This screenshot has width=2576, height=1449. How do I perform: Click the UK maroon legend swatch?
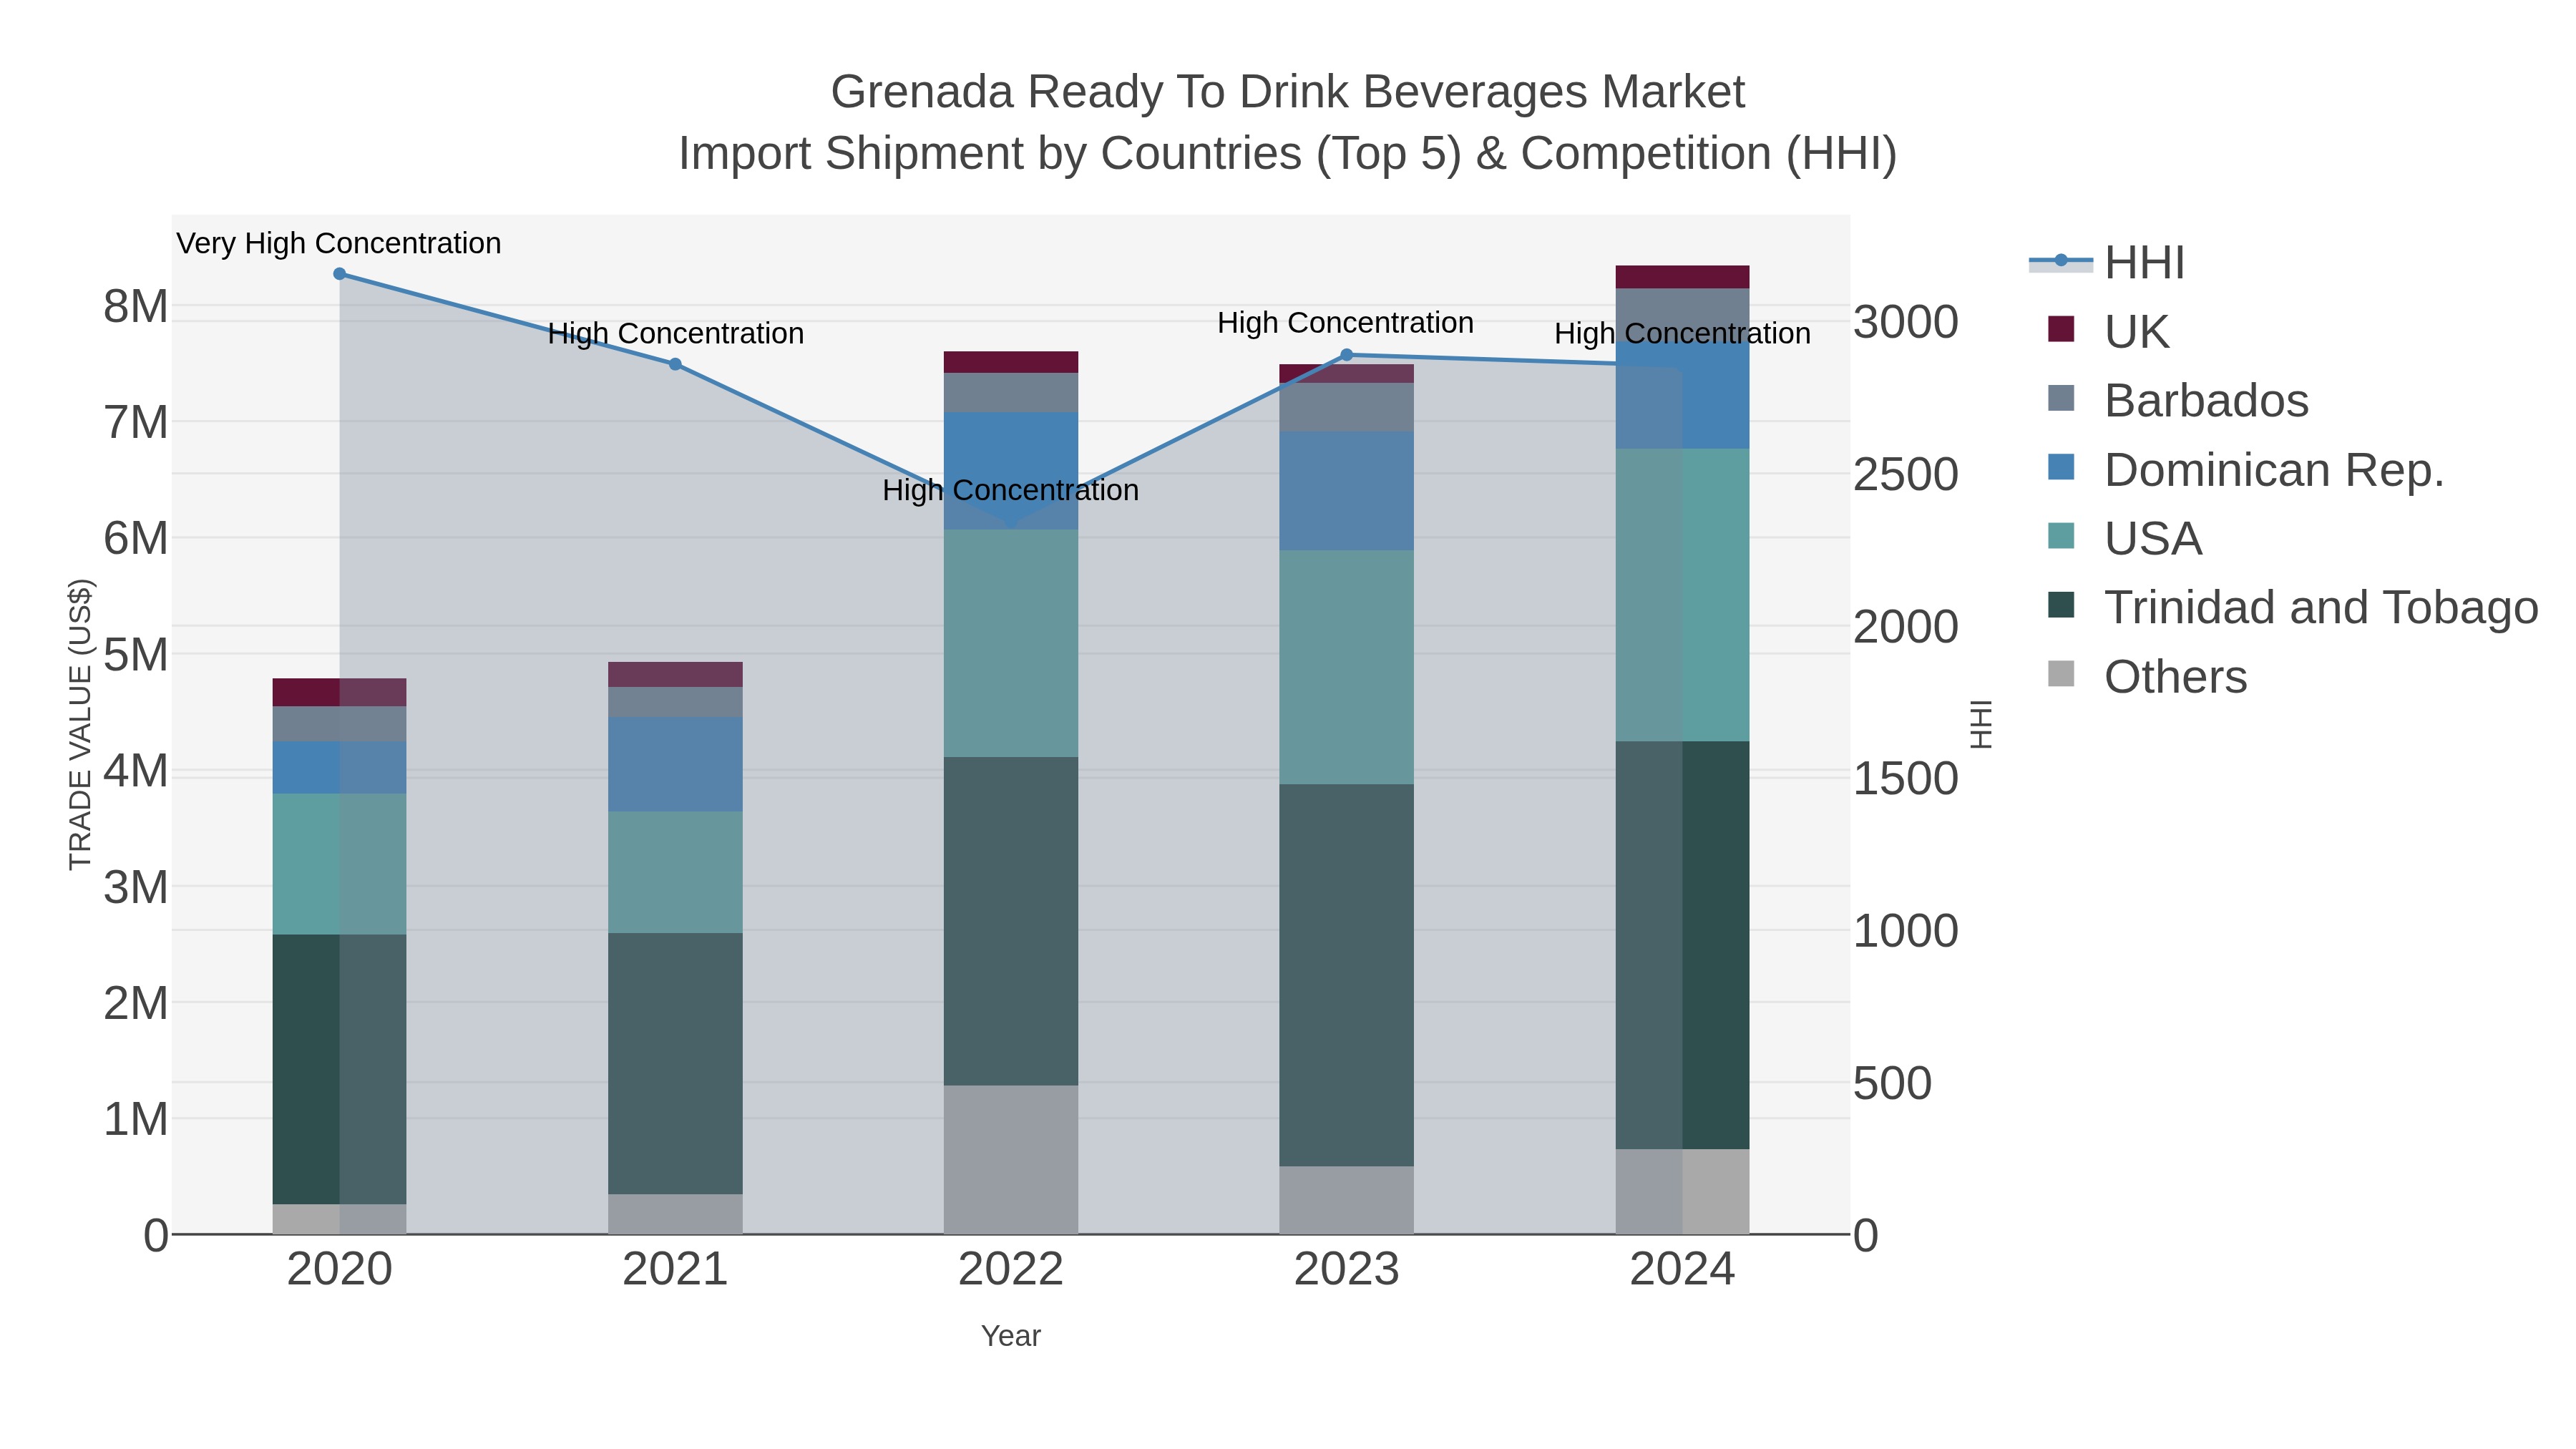(x=2061, y=329)
